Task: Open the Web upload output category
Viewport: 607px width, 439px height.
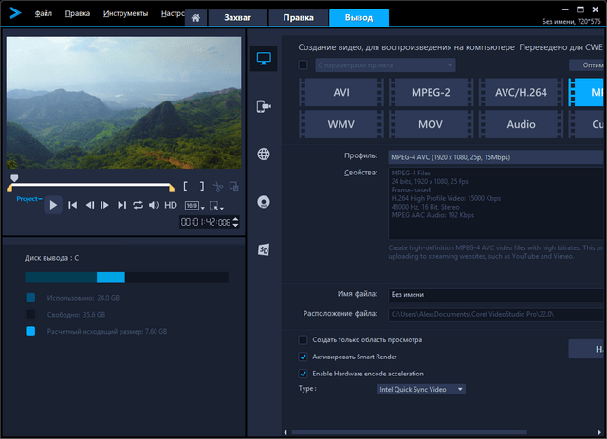Action: coord(264,155)
